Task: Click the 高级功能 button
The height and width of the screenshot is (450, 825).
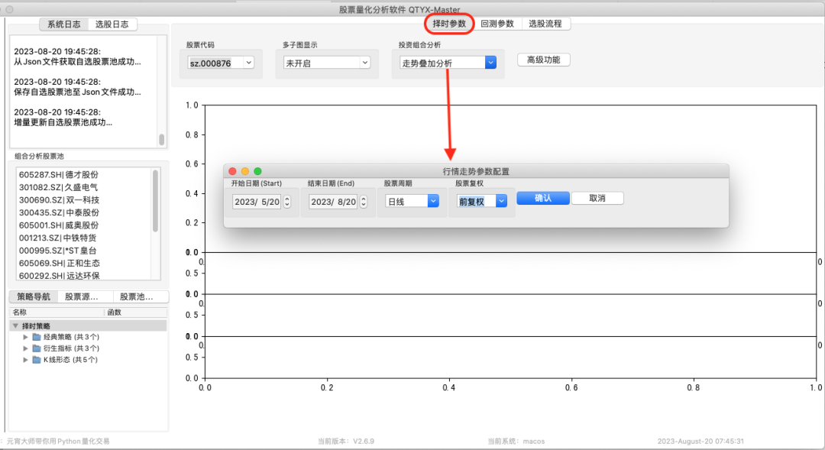Action: [544, 60]
